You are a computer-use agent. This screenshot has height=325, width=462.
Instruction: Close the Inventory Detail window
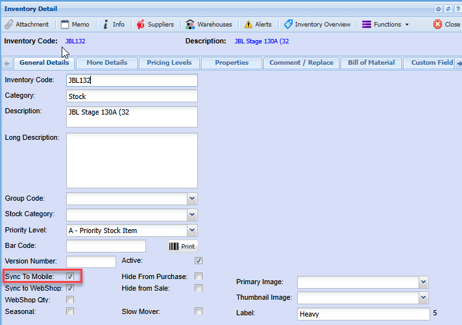[446, 25]
